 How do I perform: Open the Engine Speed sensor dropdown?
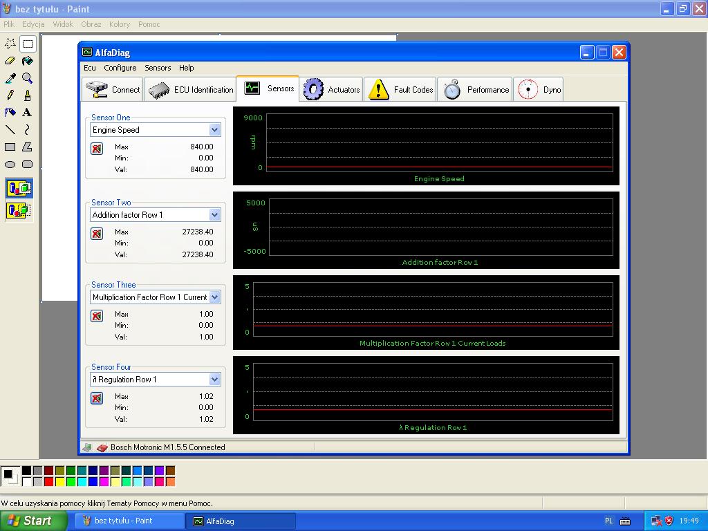click(x=214, y=130)
